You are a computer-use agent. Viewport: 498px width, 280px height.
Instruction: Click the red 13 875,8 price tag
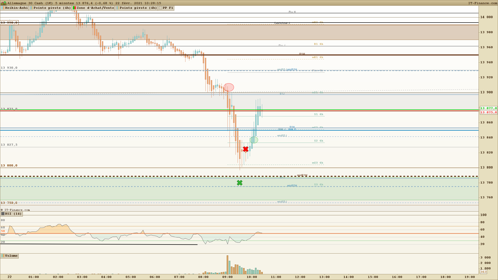tap(488, 113)
